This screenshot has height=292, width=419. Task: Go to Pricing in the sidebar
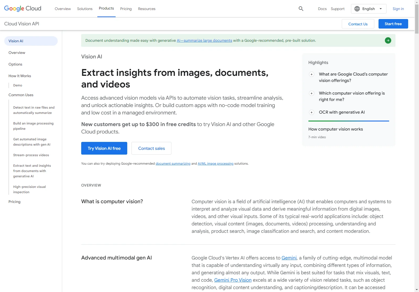click(x=14, y=202)
